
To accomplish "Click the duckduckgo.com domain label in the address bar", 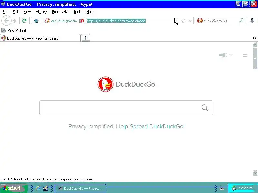I will [64, 21].
